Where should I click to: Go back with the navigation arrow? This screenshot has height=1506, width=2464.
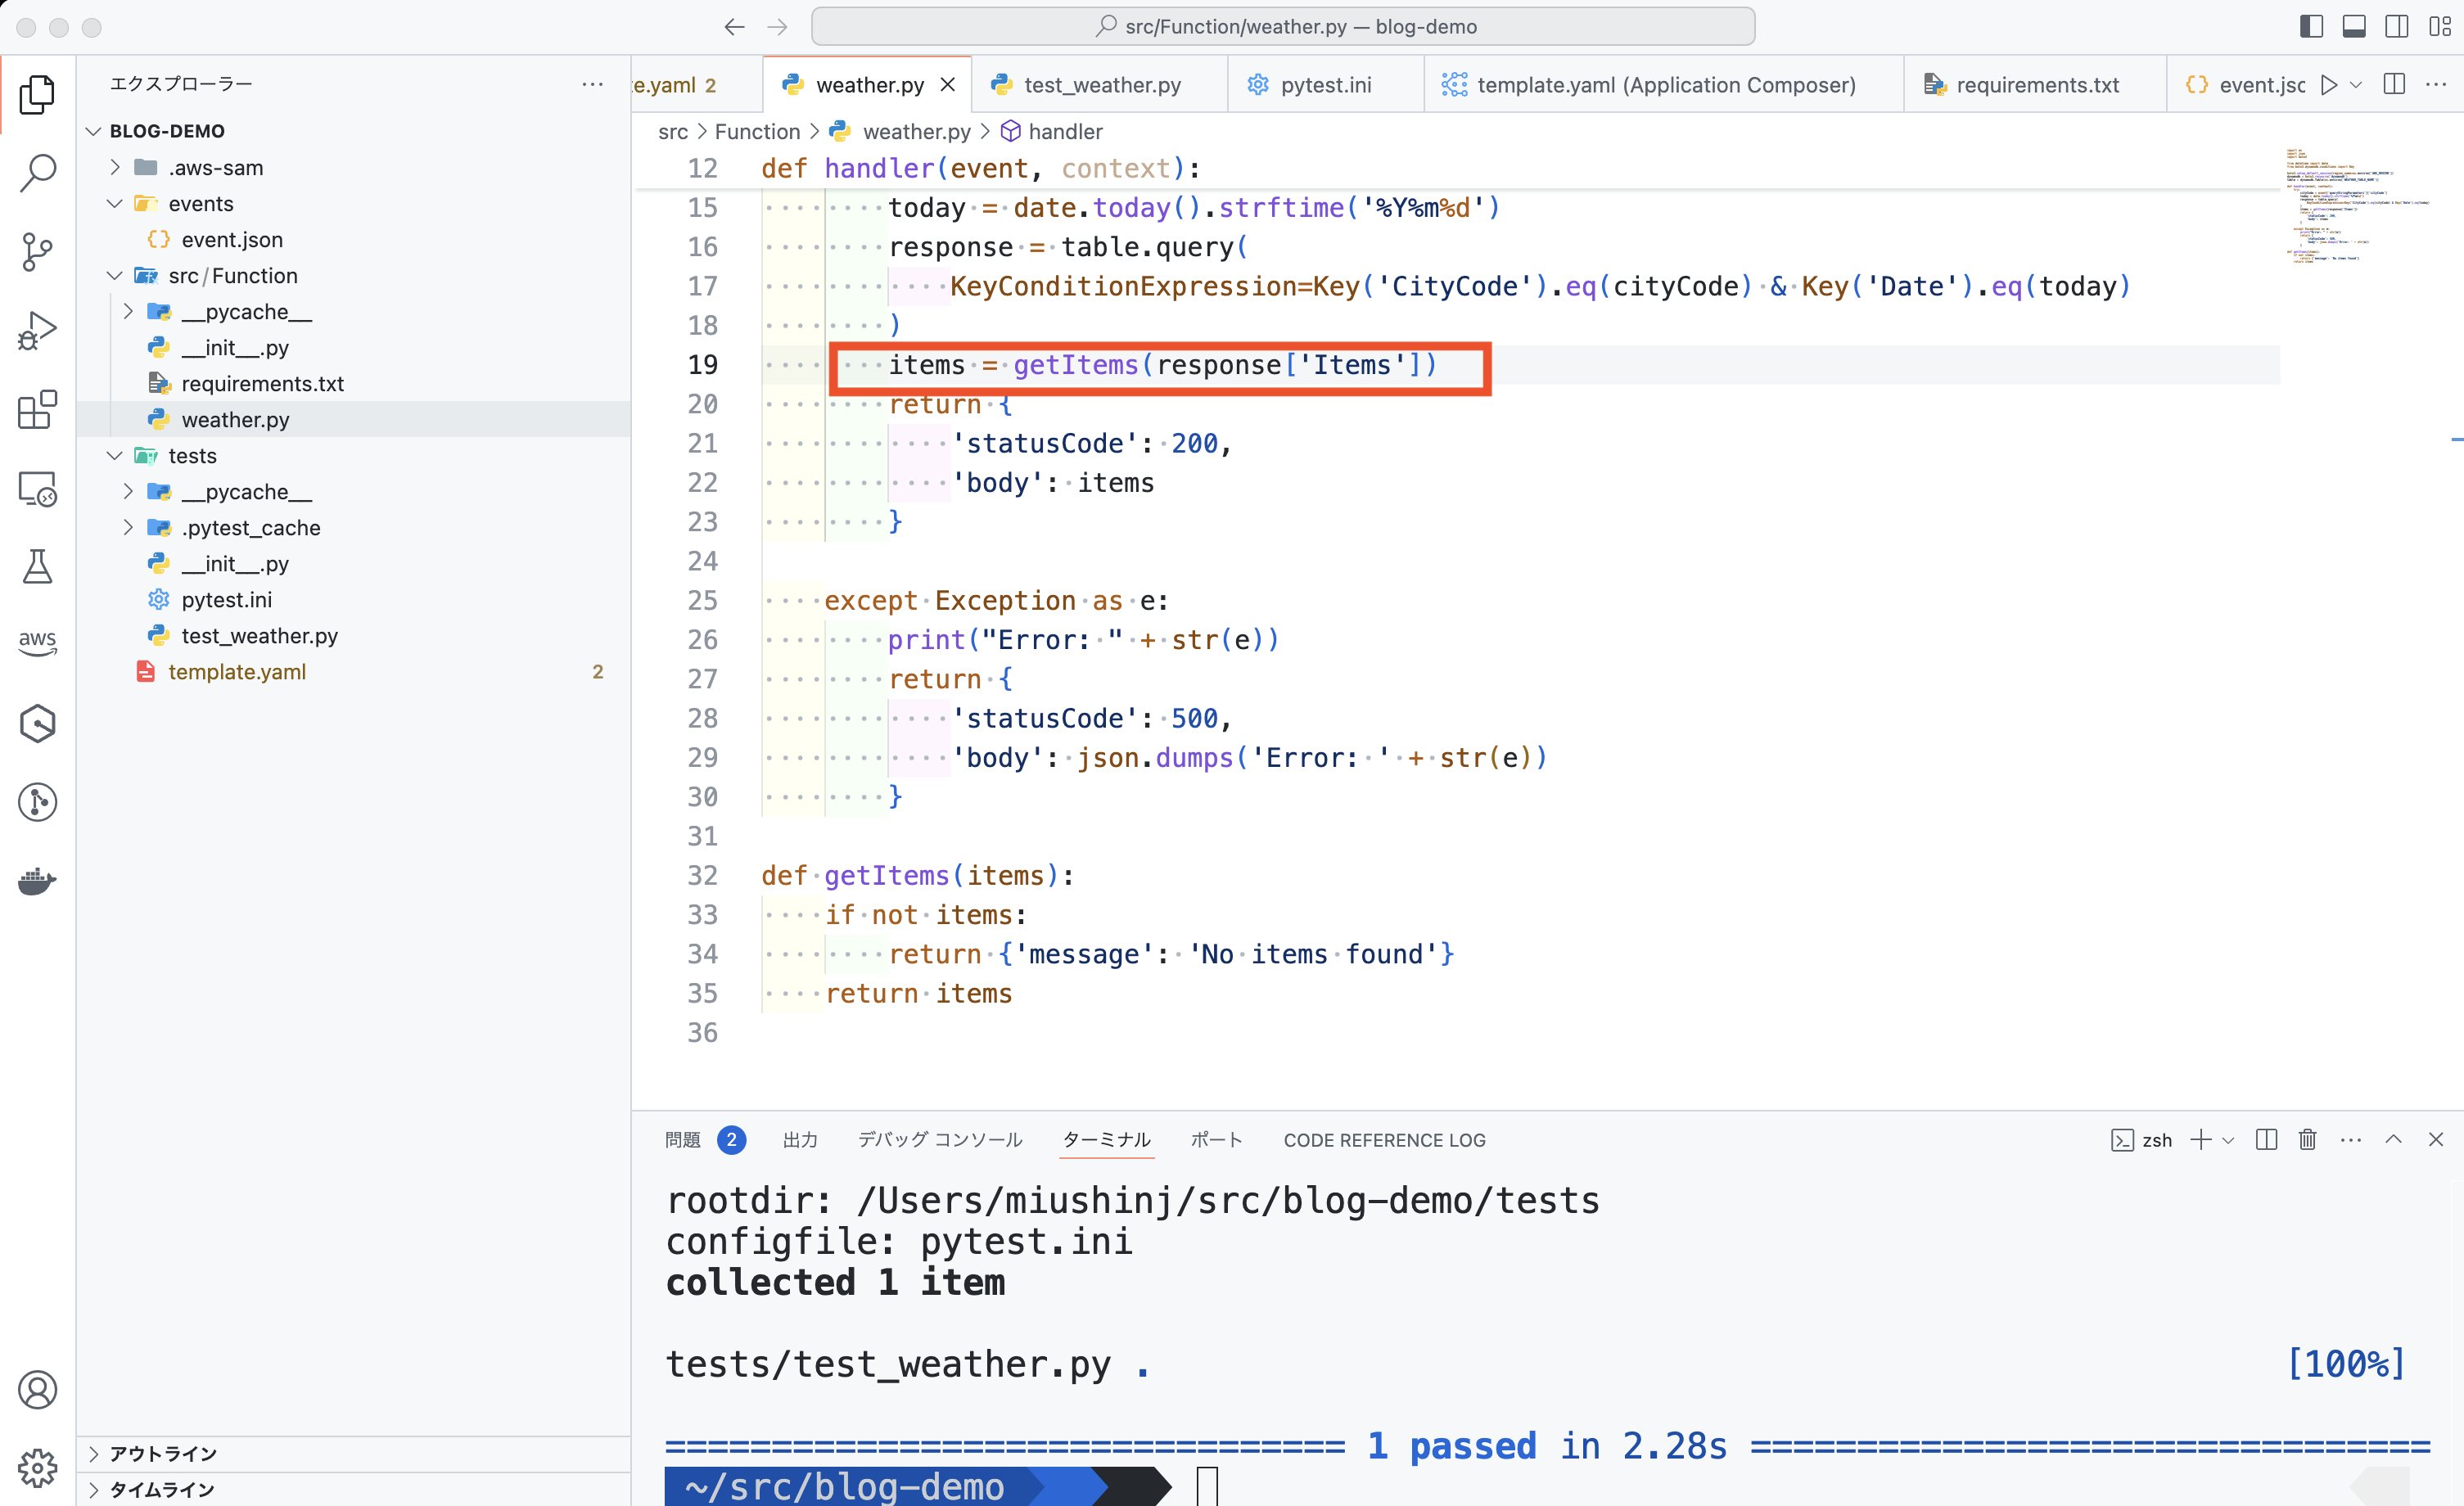(734, 27)
